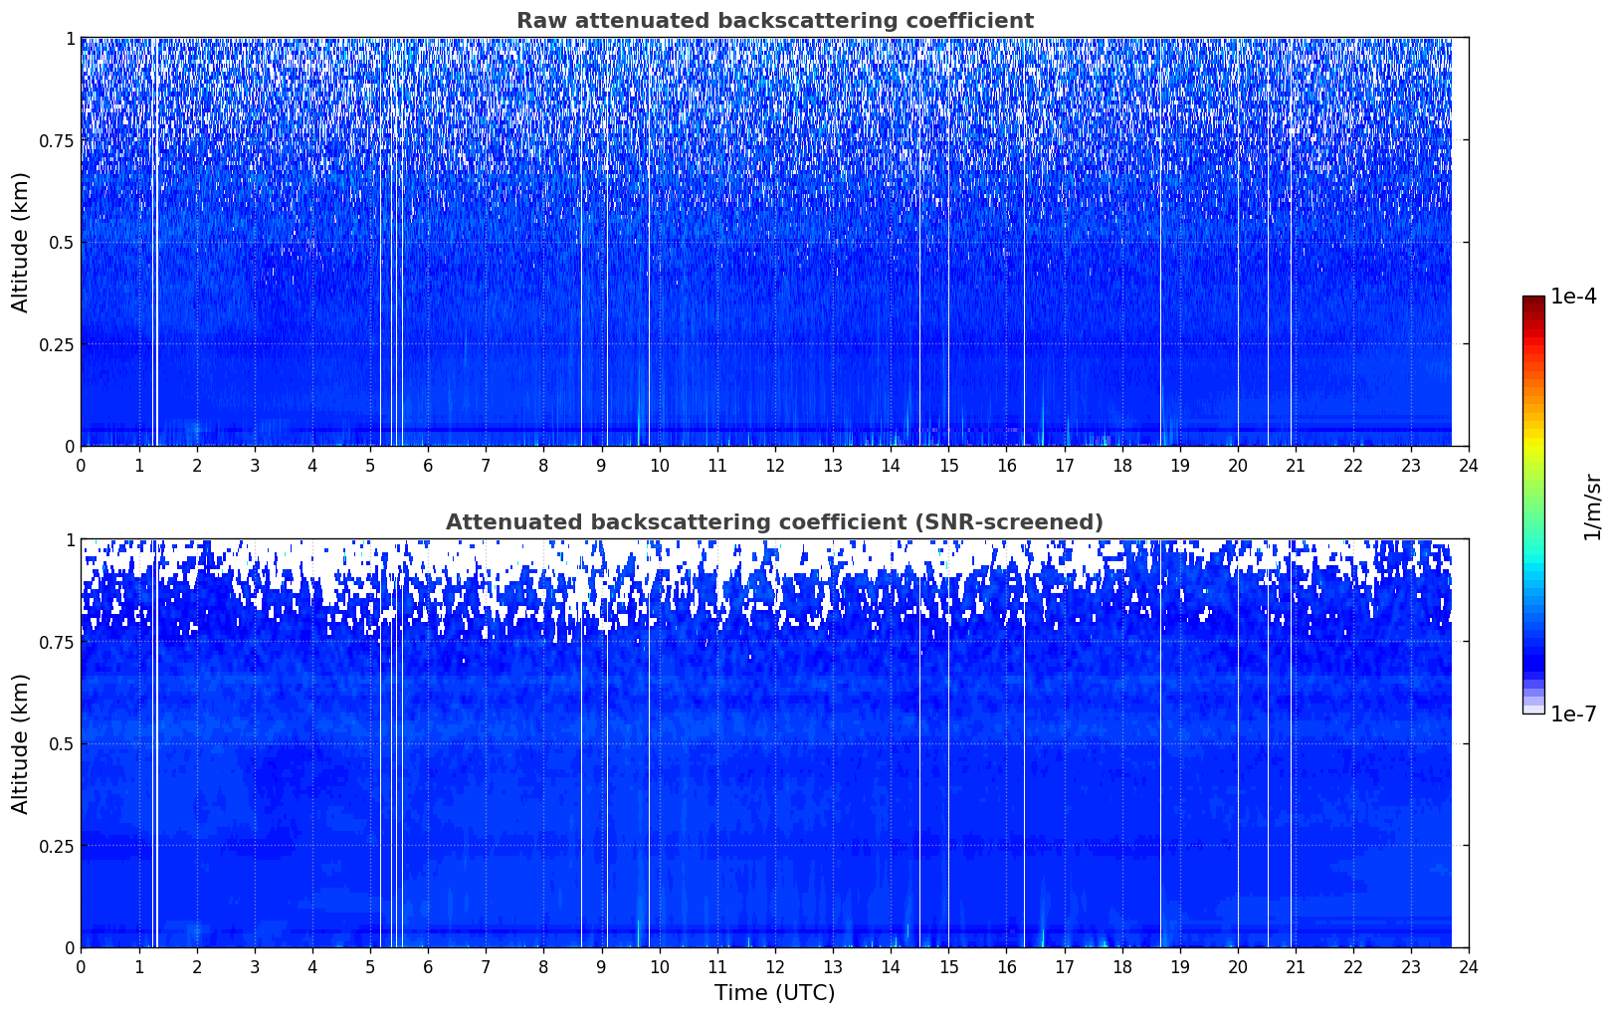
Task: Click the 'Raw attenuated backscattering coefficient' title
Action: click(774, 21)
